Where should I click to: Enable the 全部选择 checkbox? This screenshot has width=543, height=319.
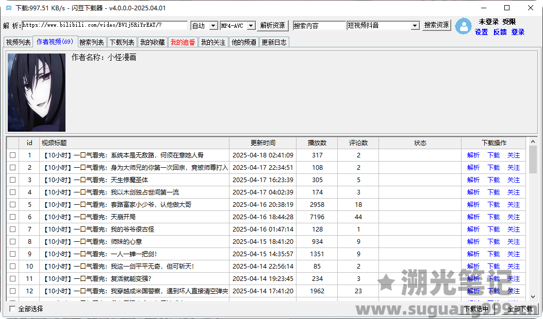click(x=12, y=309)
